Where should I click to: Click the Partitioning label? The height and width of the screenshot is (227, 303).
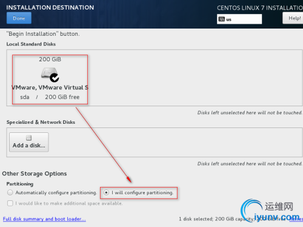click(20, 184)
